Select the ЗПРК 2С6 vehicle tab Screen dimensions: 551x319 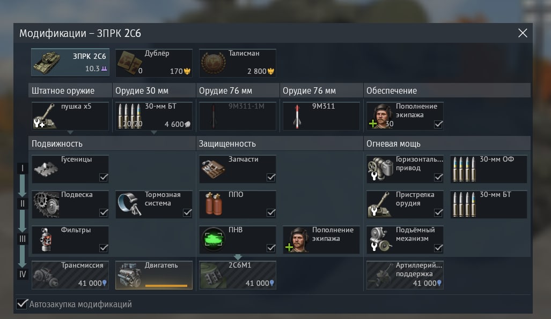(70, 63)
